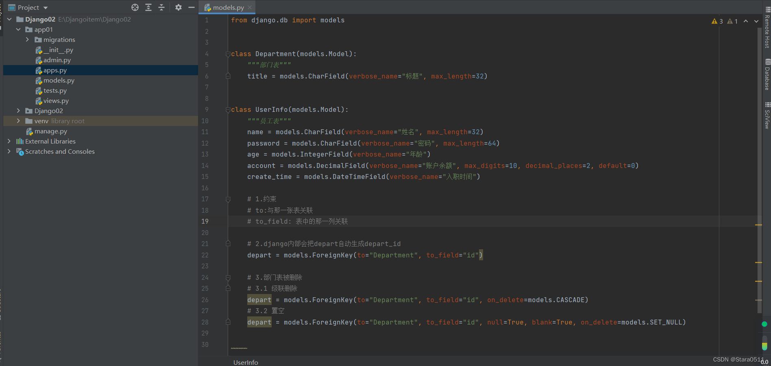Click the warnings count indicator showing 3
This screenshot has width=771, height=366.
(717, 21)
